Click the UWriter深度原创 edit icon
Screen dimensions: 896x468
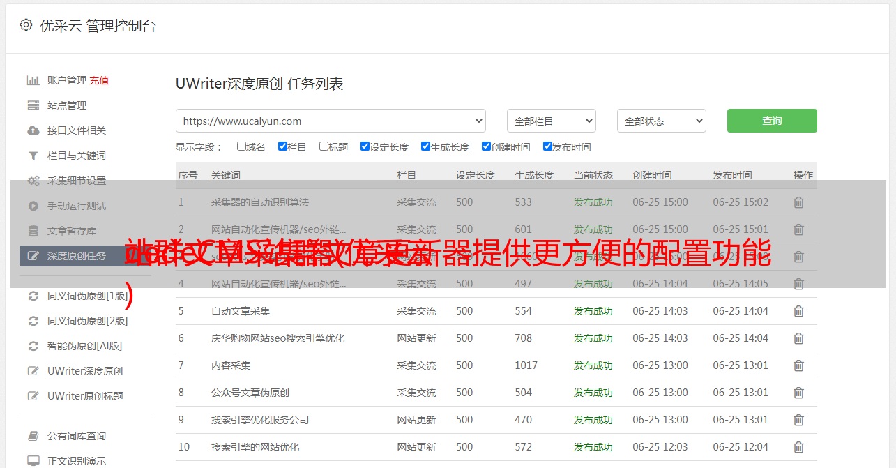33,371
